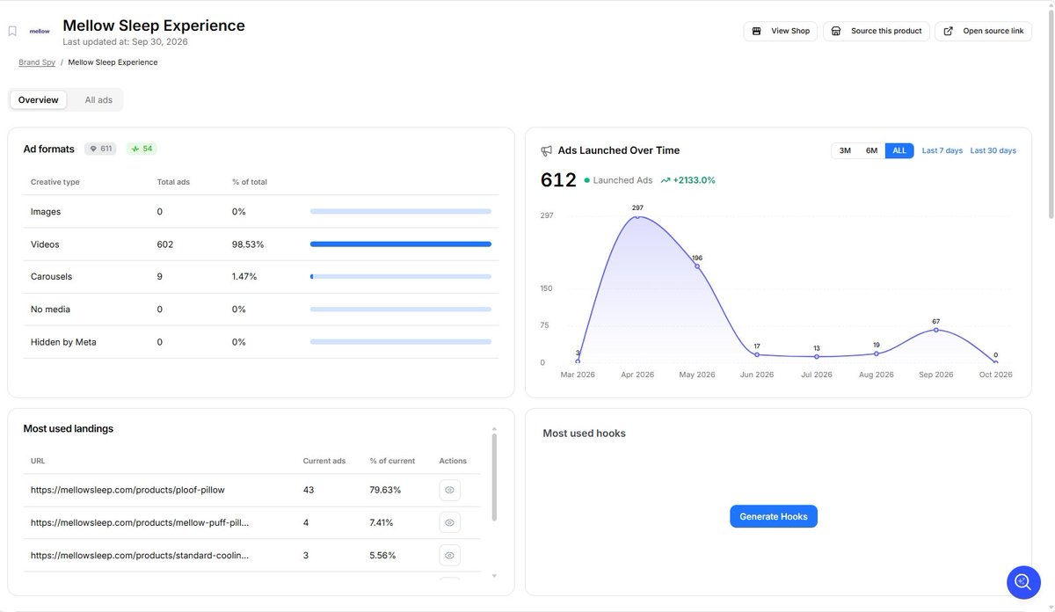Click Open source link button
Screen dimensions: 1055x612
983,31
